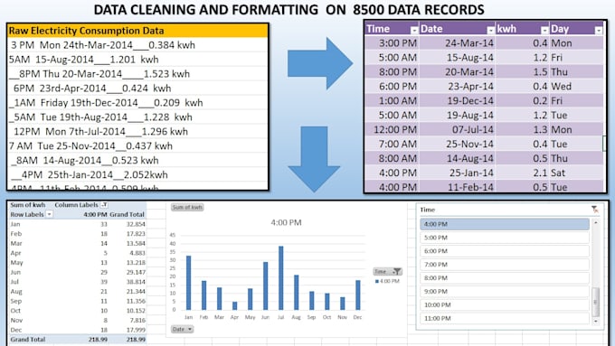This screenshot has height=346, width=615.
Task: Click the 38.814 Grand Total cell
Action: tap(136, 282)
